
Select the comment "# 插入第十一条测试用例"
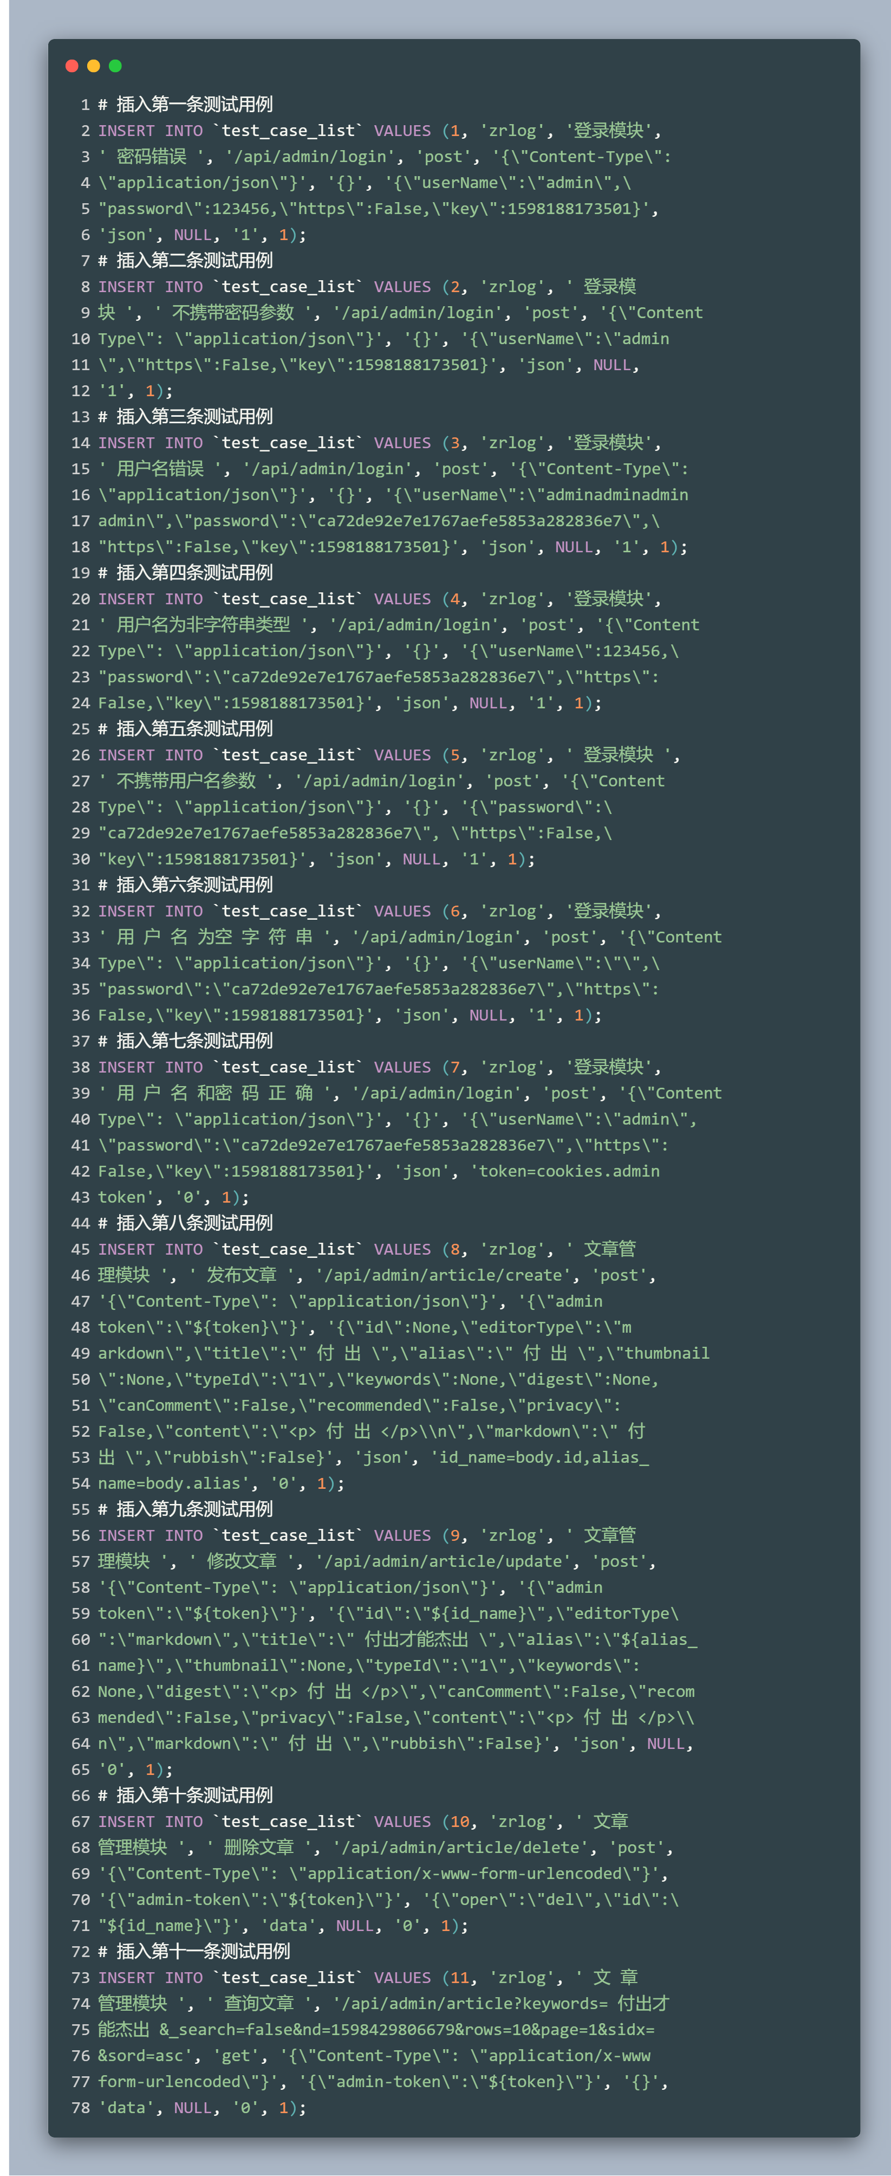(194, 1951)
